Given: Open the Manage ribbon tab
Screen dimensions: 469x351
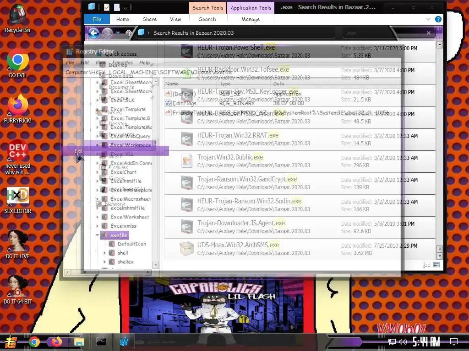Looking at the screenshot, I should click(251, 19).
